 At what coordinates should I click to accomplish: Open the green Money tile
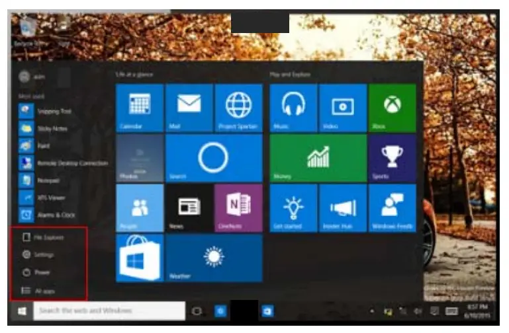pos(318,158)
